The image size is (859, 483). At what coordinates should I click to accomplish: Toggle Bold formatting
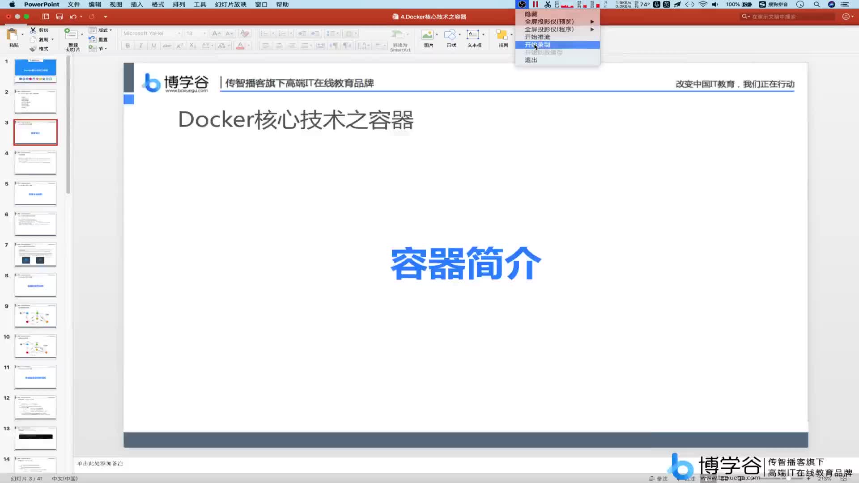point(128,46)
